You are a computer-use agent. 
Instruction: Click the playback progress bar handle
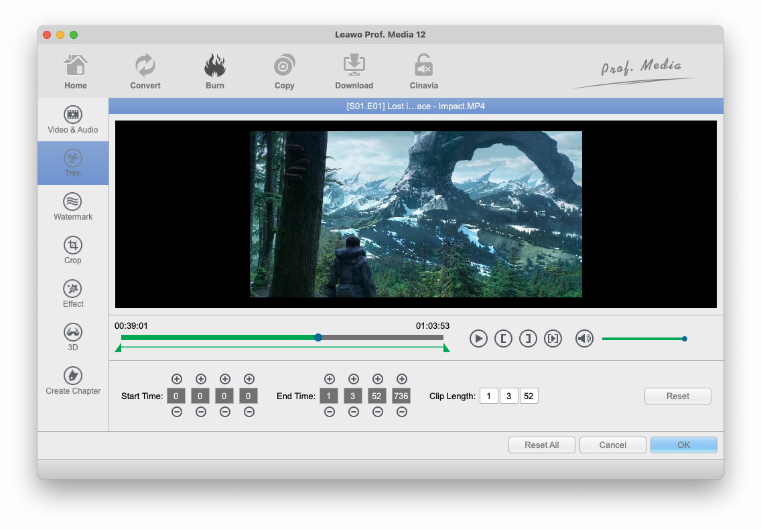[x=318, y=337]
